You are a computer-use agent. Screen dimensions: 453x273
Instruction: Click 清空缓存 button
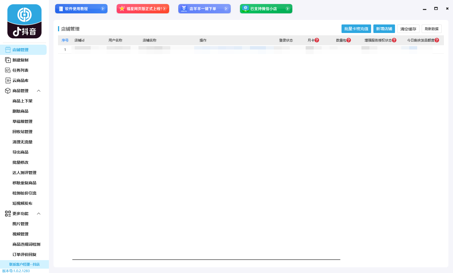(x=408, y=29)
